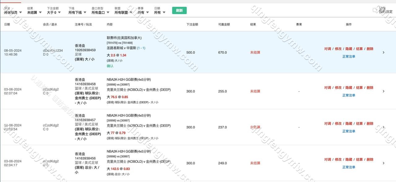Open the 日期 所有 filter dropdown
The height and width of the screenshot is (182, 396).
coord(159,12)
